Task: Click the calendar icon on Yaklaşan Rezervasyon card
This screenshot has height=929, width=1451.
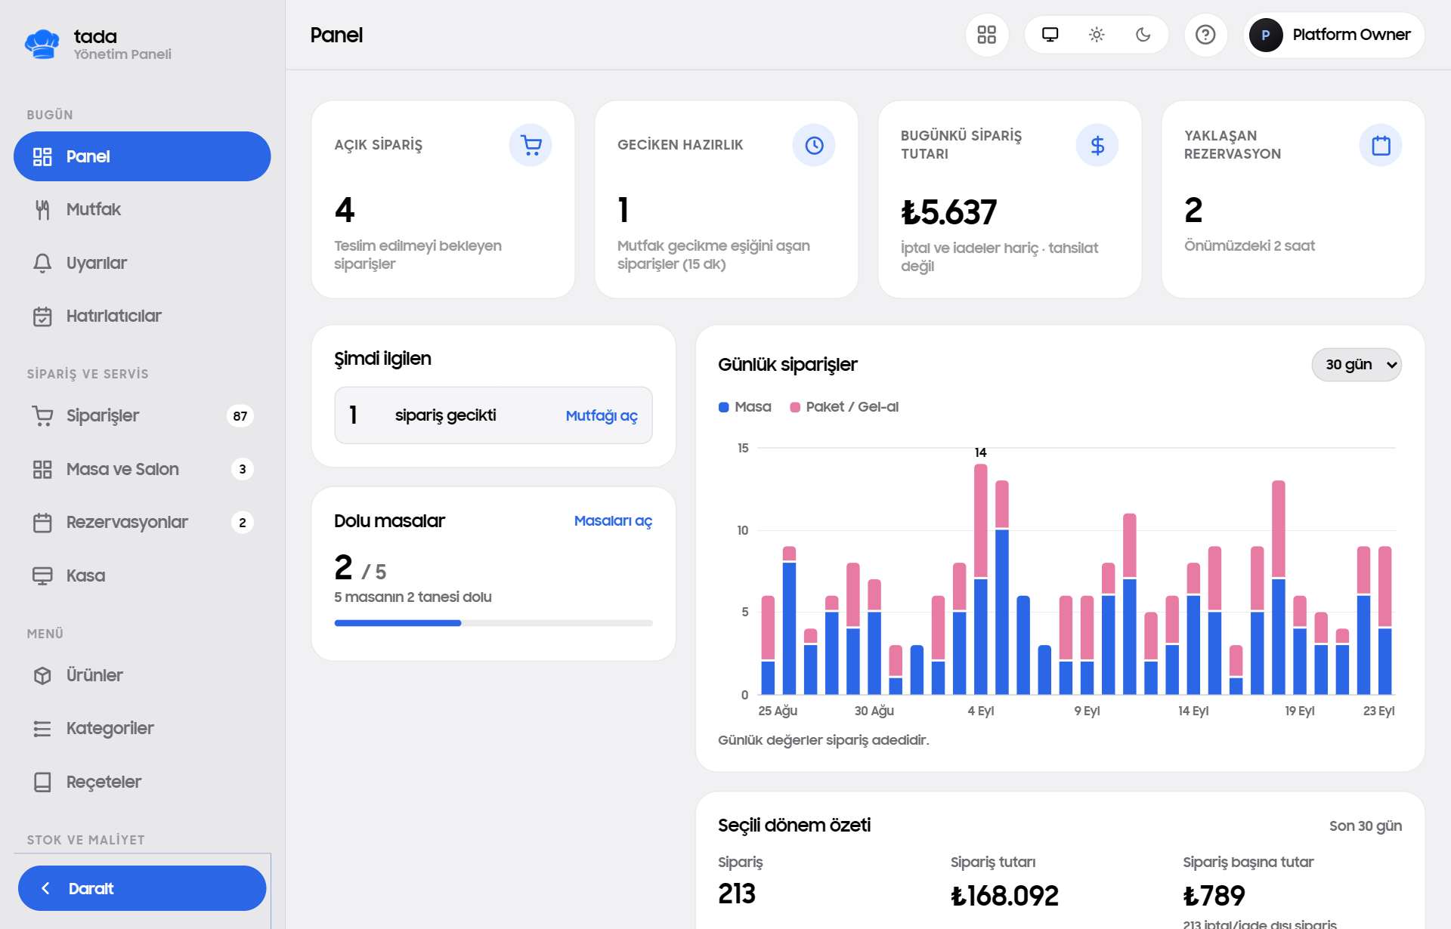Action: tap(1381, 145)
